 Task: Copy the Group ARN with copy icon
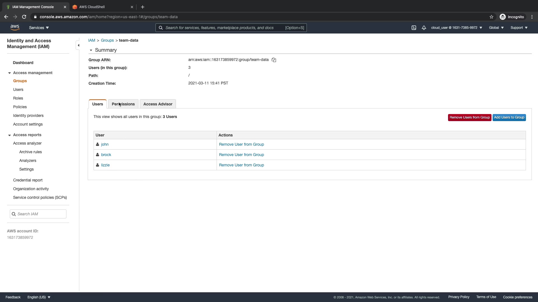point(274,60)
